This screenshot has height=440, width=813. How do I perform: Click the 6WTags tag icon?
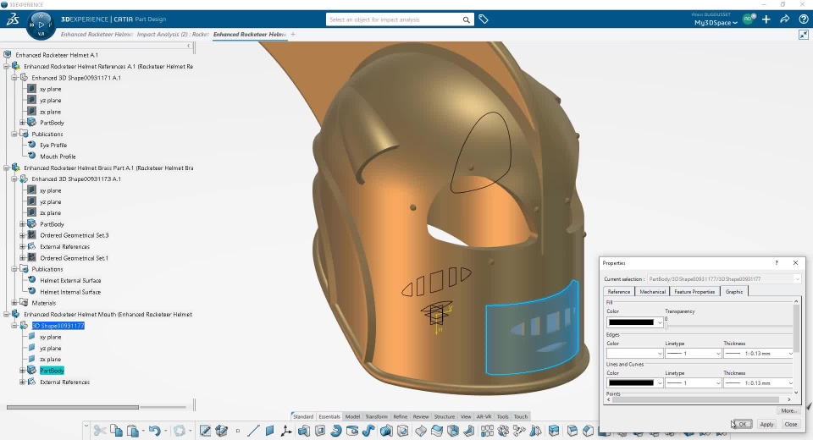[484, 19]
